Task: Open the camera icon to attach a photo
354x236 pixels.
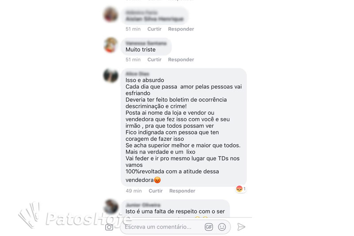Action: click(109, 227)
